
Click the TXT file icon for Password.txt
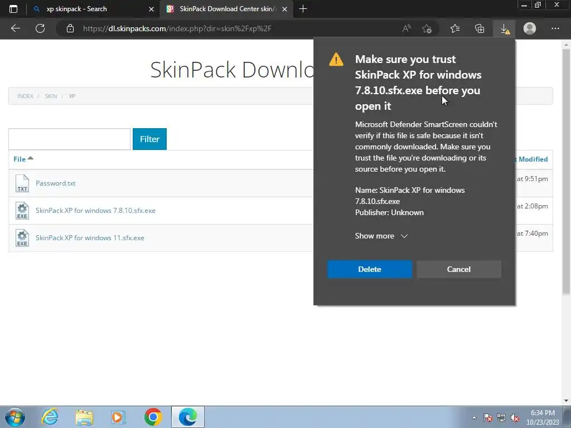(x=22, y=183)
